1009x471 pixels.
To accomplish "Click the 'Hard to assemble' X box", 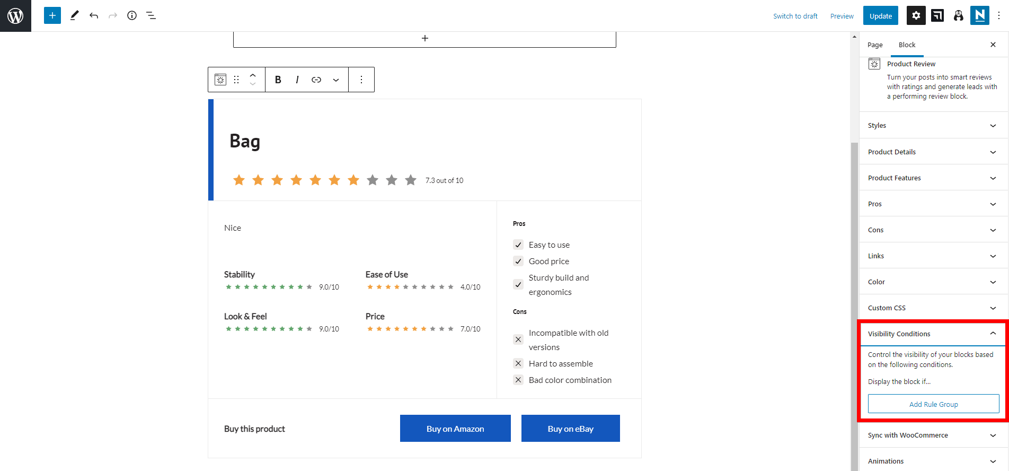I will click(518, 364).
